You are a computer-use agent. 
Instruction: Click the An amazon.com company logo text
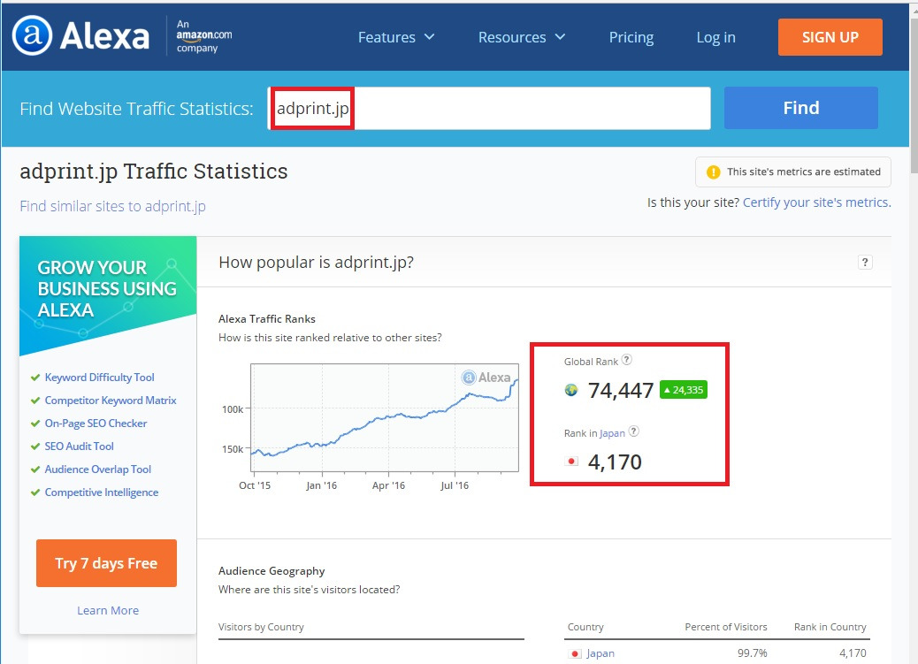pos(203,35)
